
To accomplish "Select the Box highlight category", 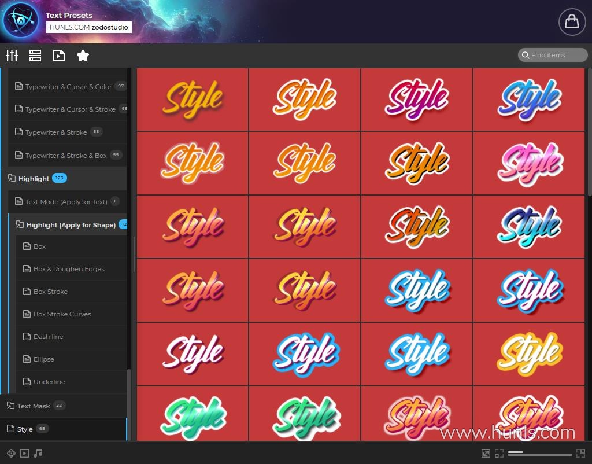I will click(72, 246).
